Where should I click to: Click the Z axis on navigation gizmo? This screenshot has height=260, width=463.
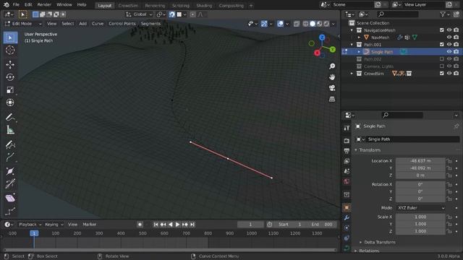322,38
